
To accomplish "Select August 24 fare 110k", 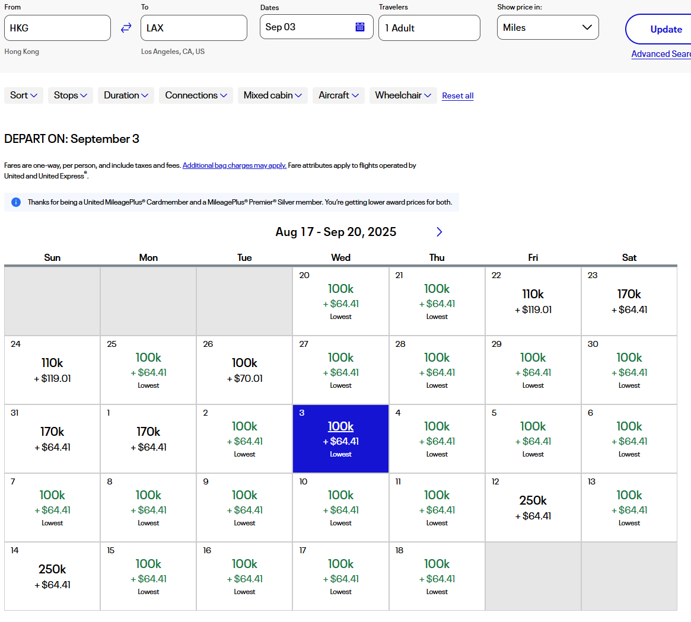I will (52, 370).
